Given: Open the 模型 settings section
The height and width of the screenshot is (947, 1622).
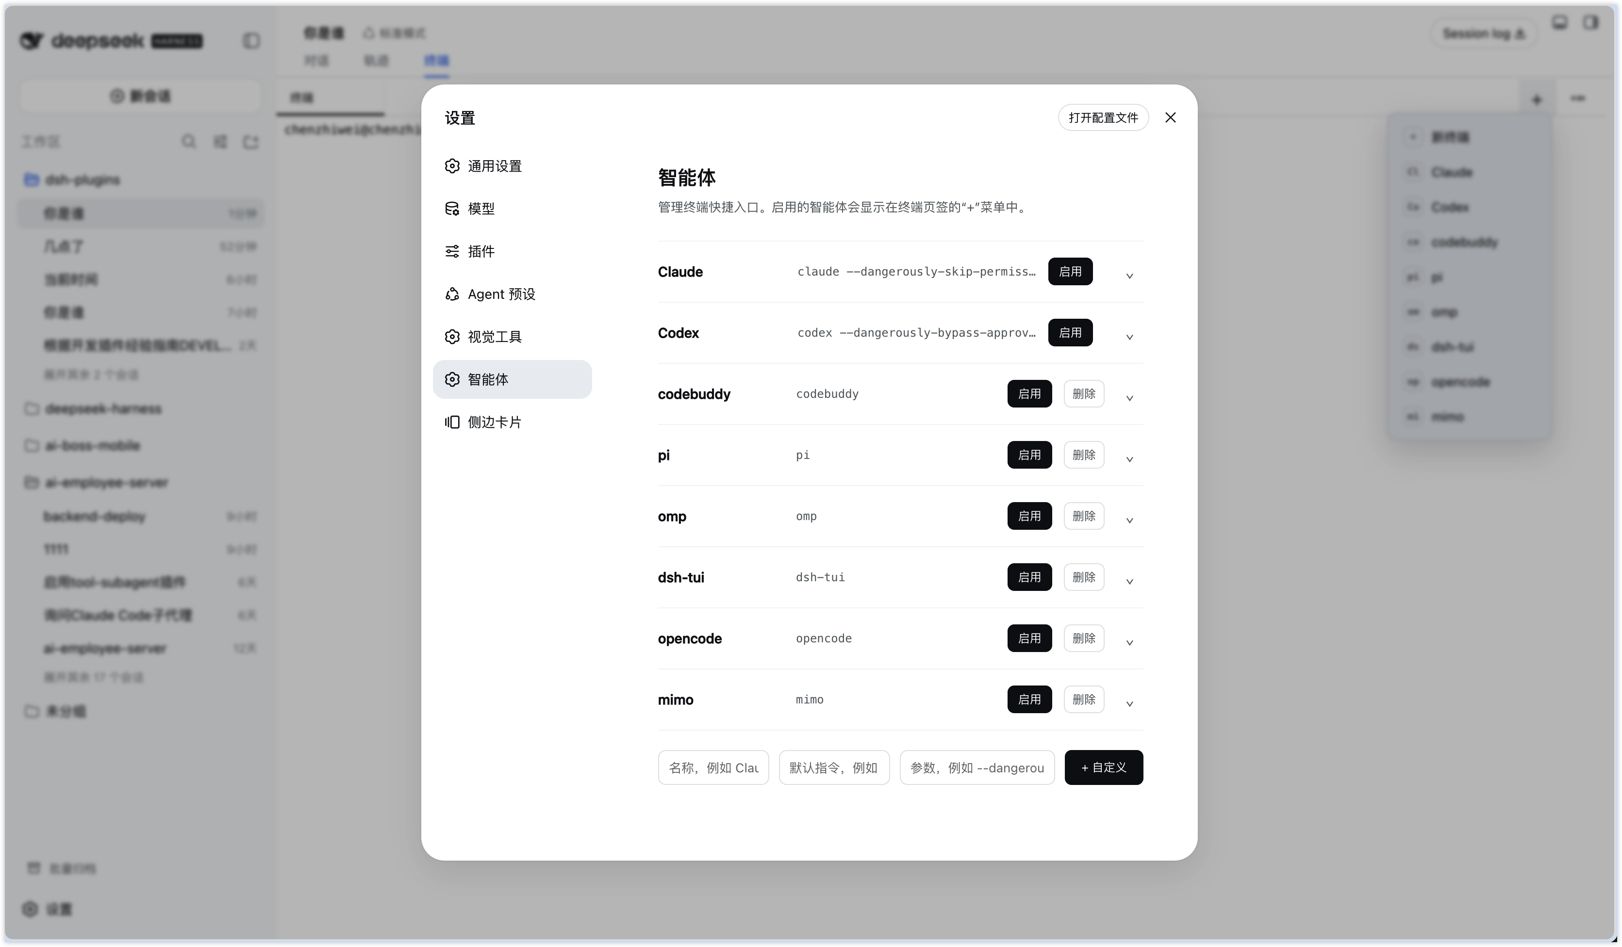Looking at the screenshot, I should 512,209.
